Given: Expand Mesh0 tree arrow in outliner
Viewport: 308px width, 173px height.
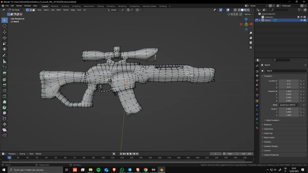Looking at the screenshot, I should [x=259, y=20].
